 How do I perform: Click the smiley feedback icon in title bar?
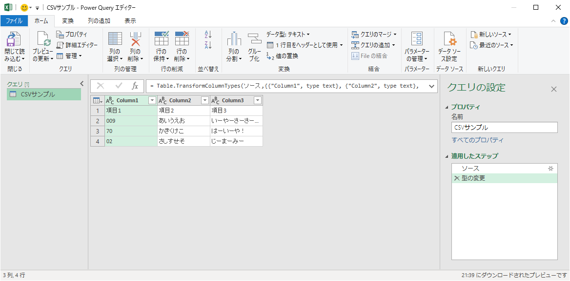24,7
